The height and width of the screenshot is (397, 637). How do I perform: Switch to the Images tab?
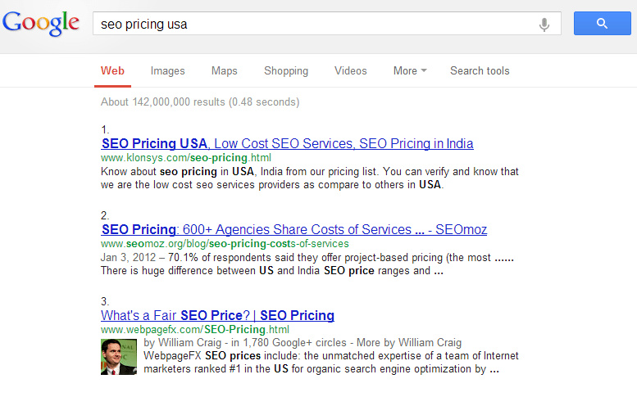click(167, 70)
